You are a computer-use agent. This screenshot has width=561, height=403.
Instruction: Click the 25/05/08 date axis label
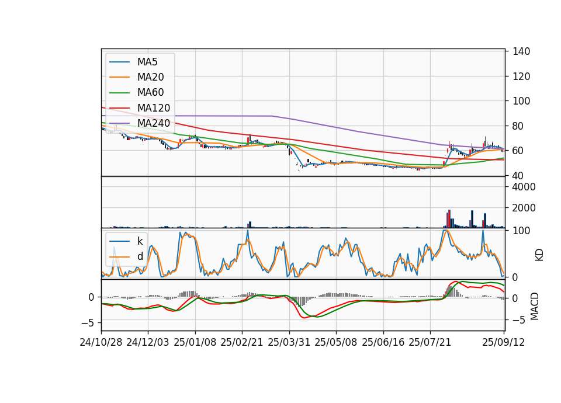[336, 342]
